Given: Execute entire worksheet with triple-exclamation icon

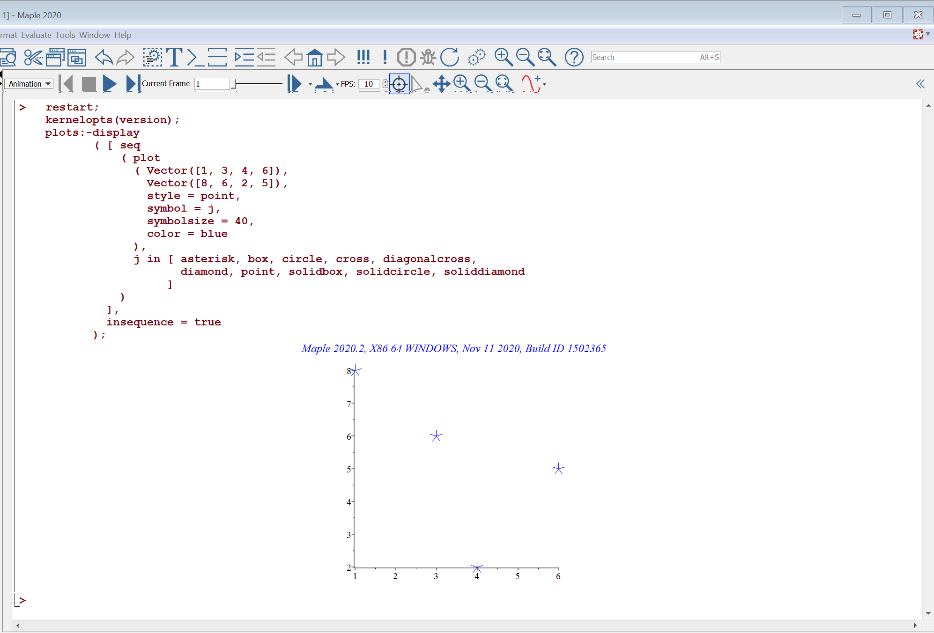Looking at the screenshot, I should coord(363,57).
